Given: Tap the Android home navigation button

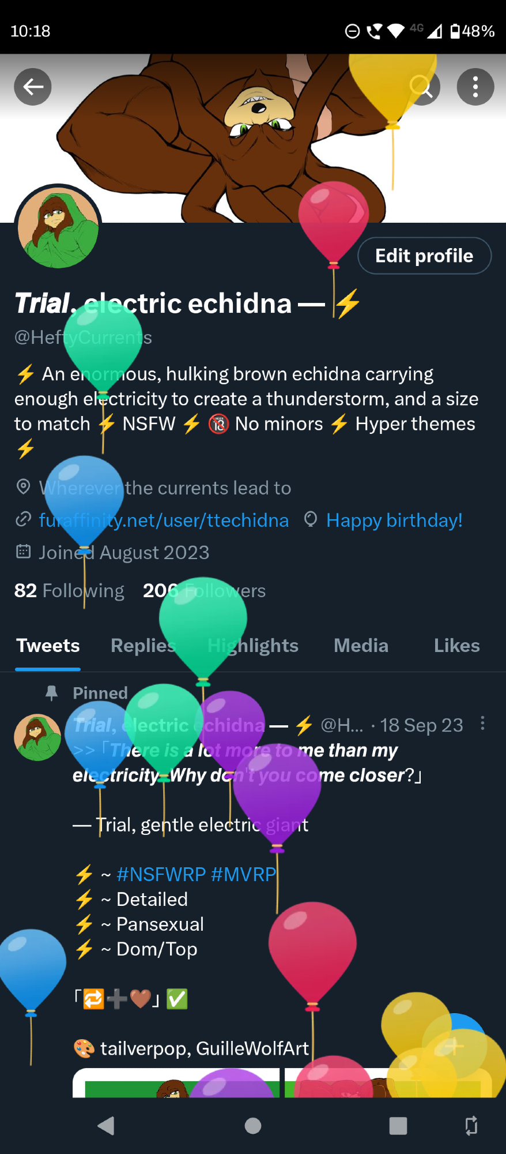Looking at the screenshot, I should pyautogui.click(x=253, y=1126).
